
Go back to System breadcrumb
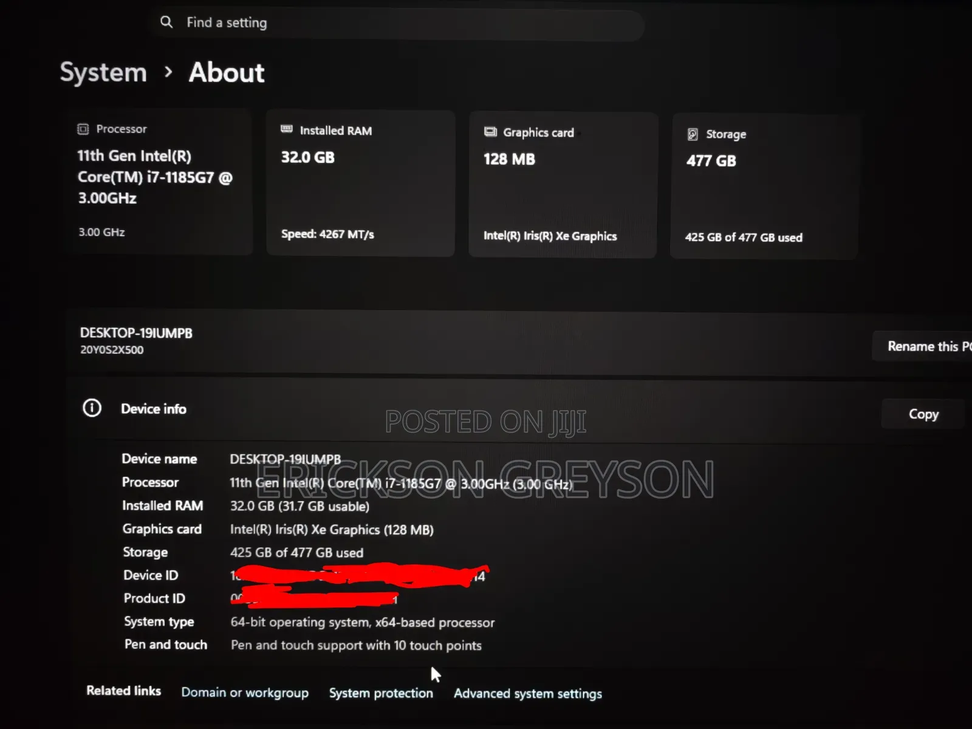pos(103,72)
